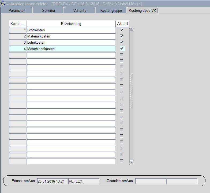Open the Schema tab
Image resolution: width=210 pixels, height=193 pixels.
coord(48,10)
